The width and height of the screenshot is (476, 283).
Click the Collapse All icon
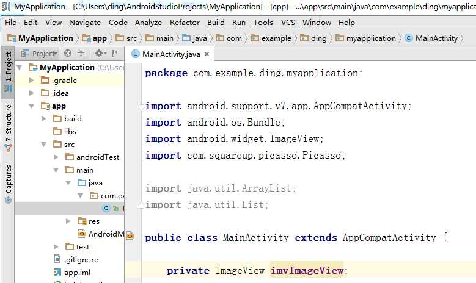(x=81, y=53)
